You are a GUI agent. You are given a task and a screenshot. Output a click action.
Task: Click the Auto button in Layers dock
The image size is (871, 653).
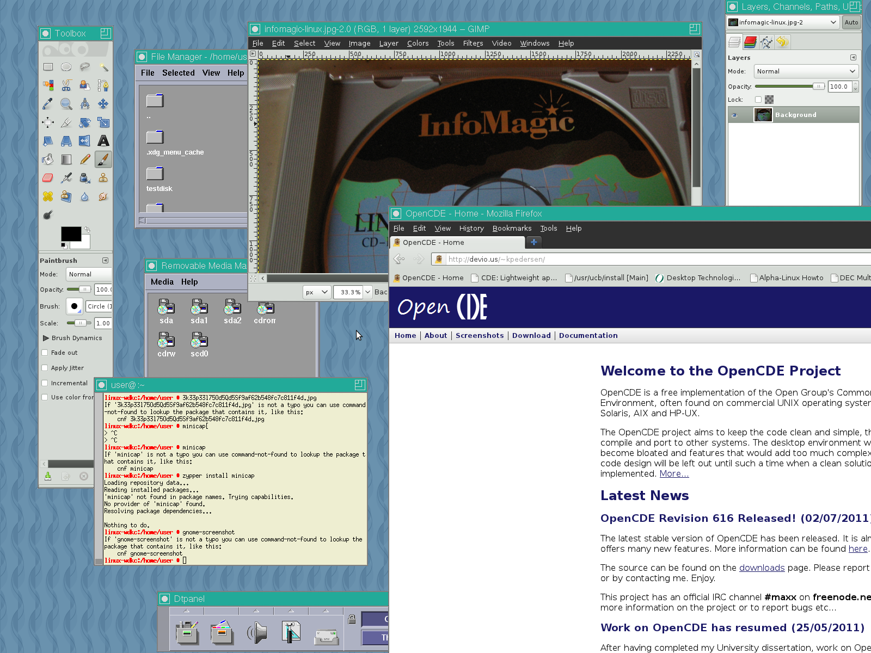(x=851, y=22)
